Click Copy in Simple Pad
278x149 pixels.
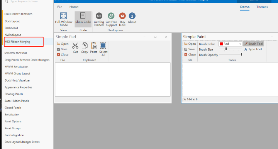click(x=85, y=48)
